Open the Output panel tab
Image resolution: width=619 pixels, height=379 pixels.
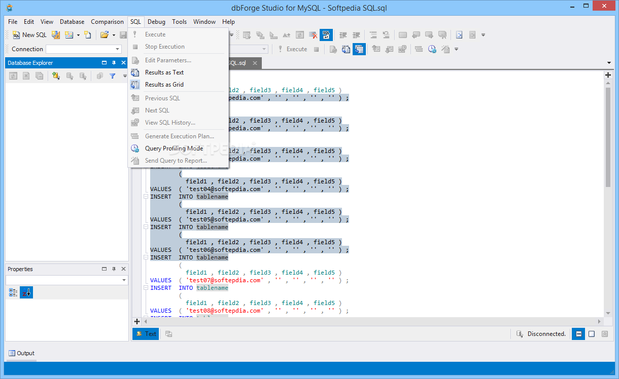22,353
